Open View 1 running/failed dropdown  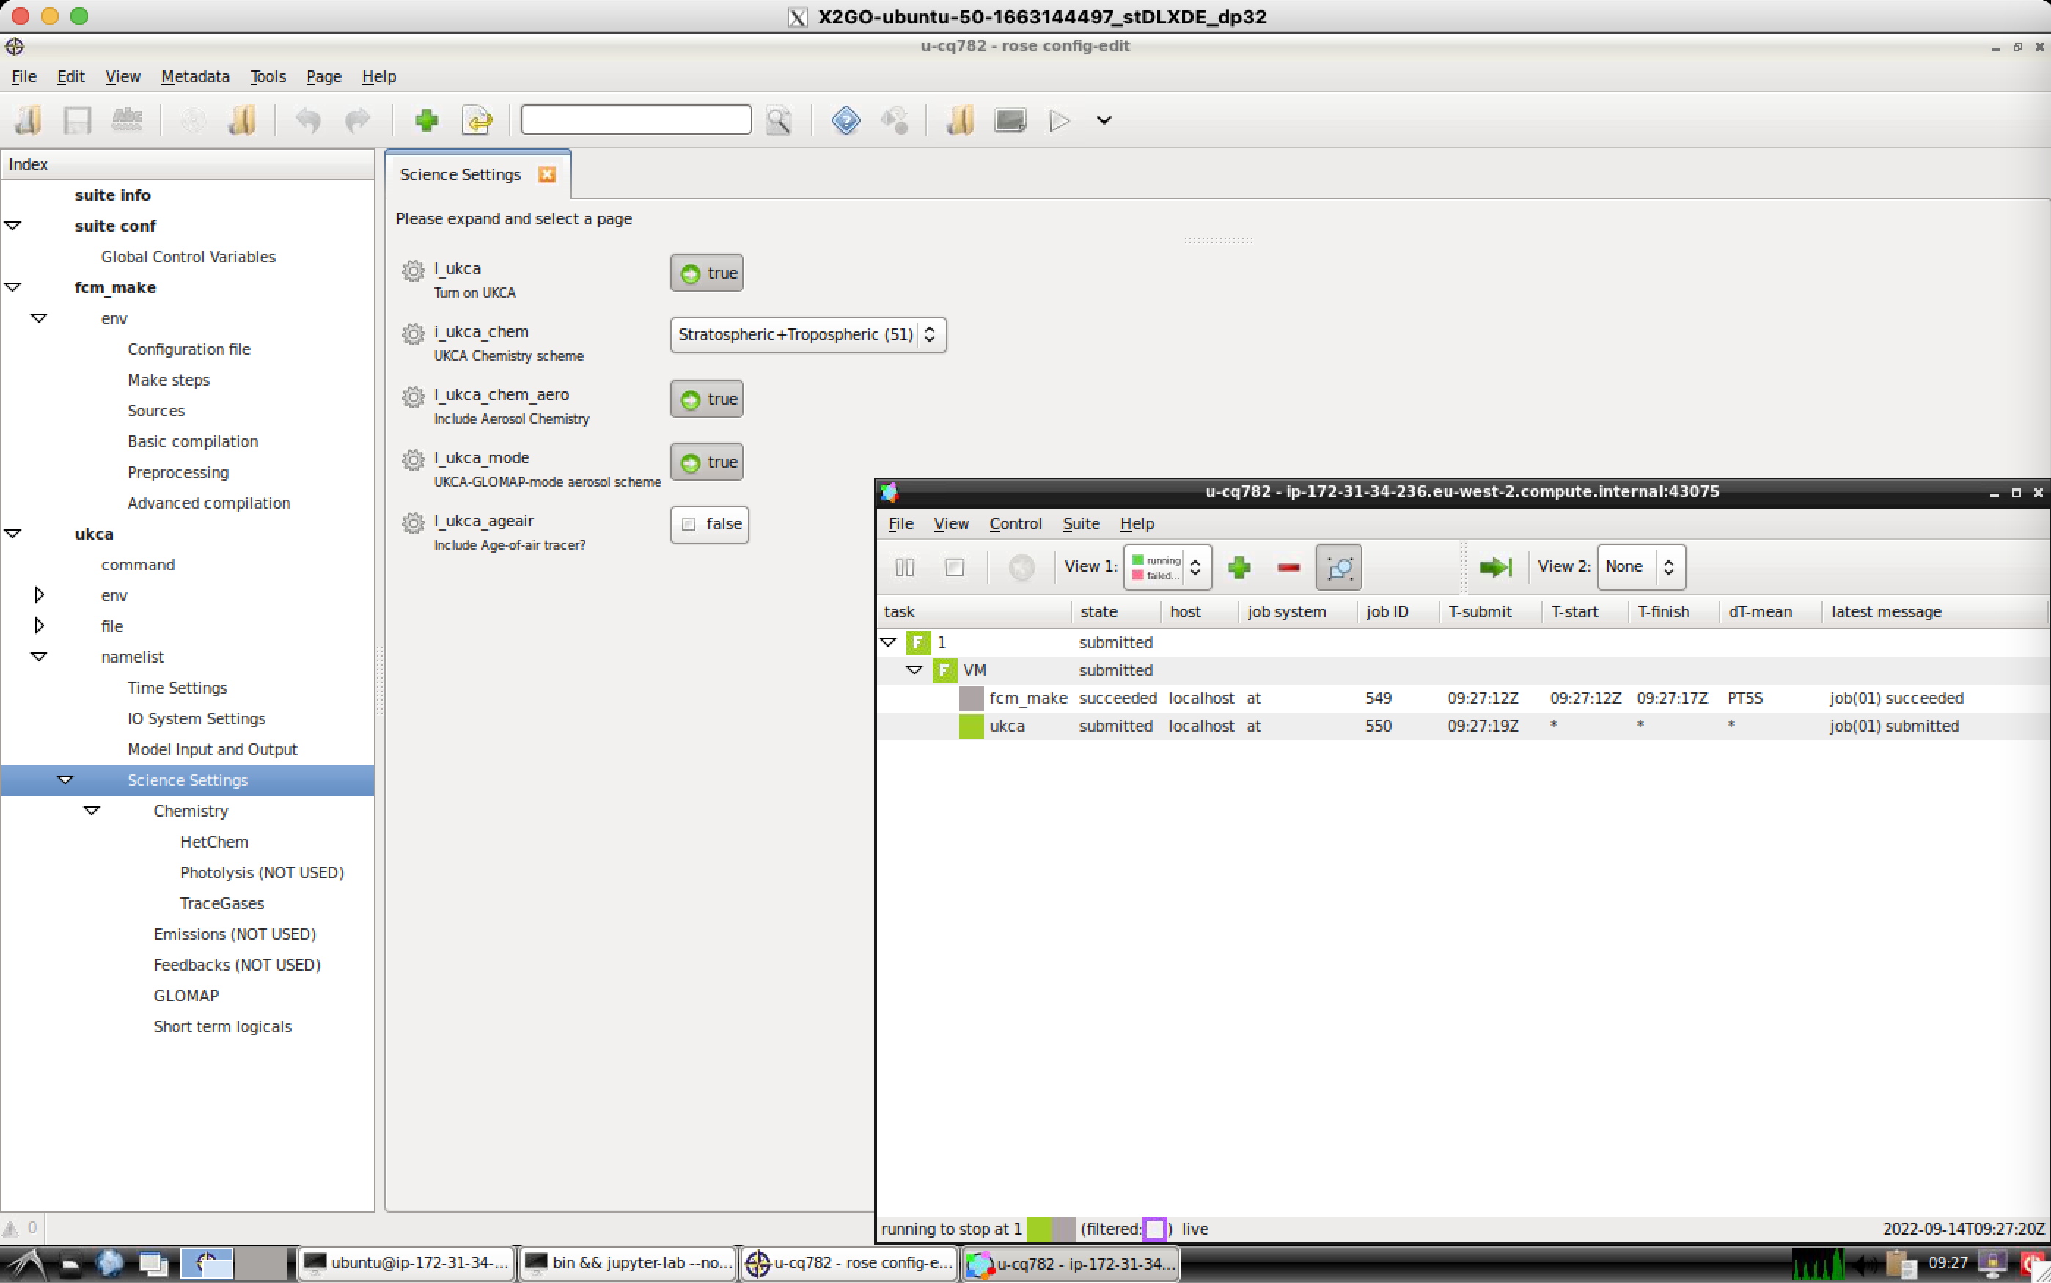(1167, 567)
